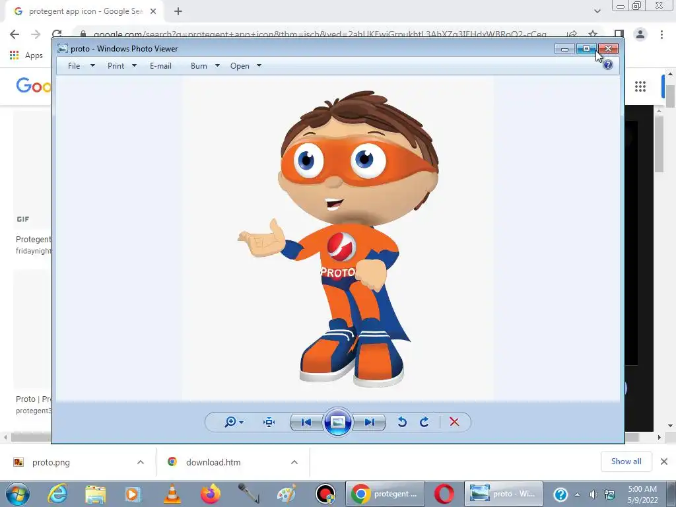Open download.htm download item
This screenshot has height=507, width=676.
213,462
